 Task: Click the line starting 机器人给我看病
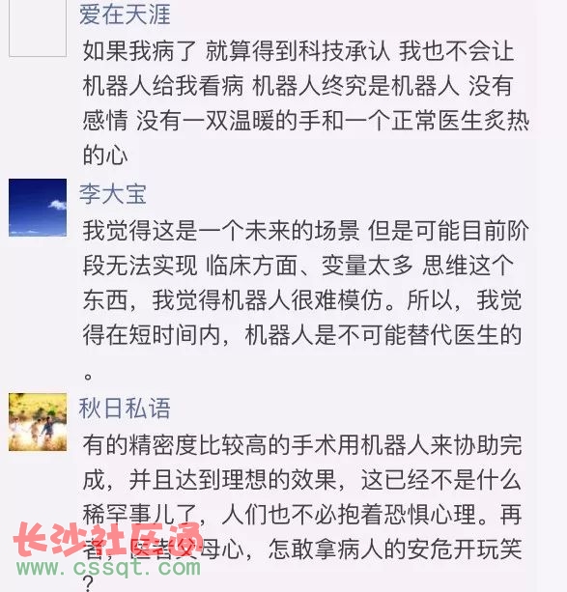click(x=298, y=86)
